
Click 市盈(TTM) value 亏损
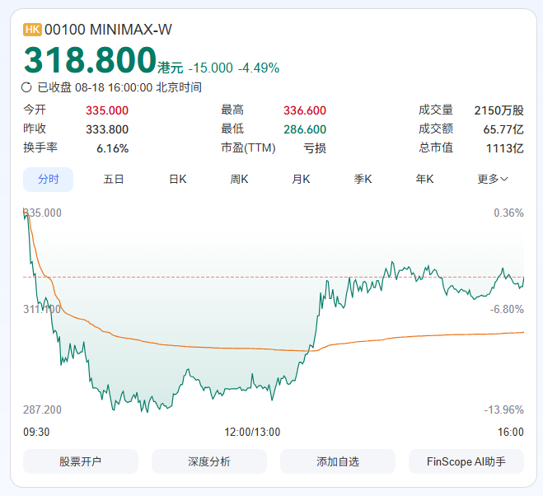click(315, 148)
